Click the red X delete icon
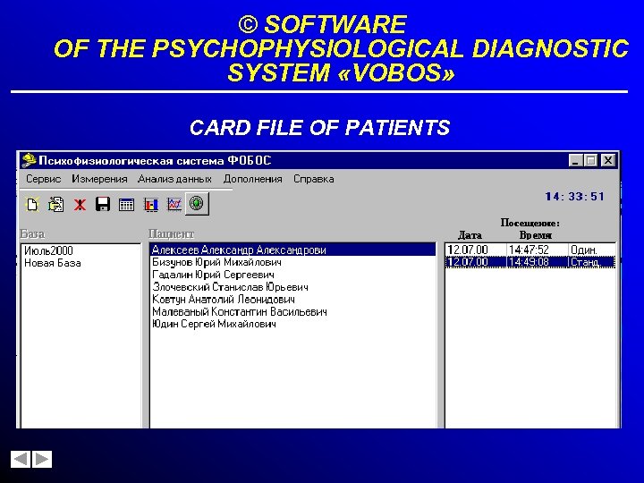The image size is (644, 483). (80, 204)
